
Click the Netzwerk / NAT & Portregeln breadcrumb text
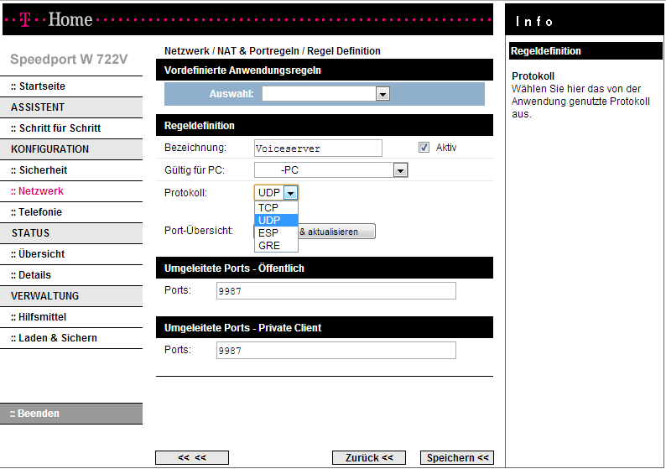point(232,51)
